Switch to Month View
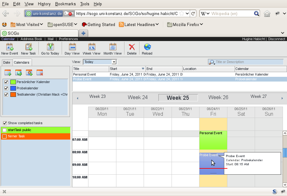The height and width of the screenshot is (196, 287). [113, 49]
